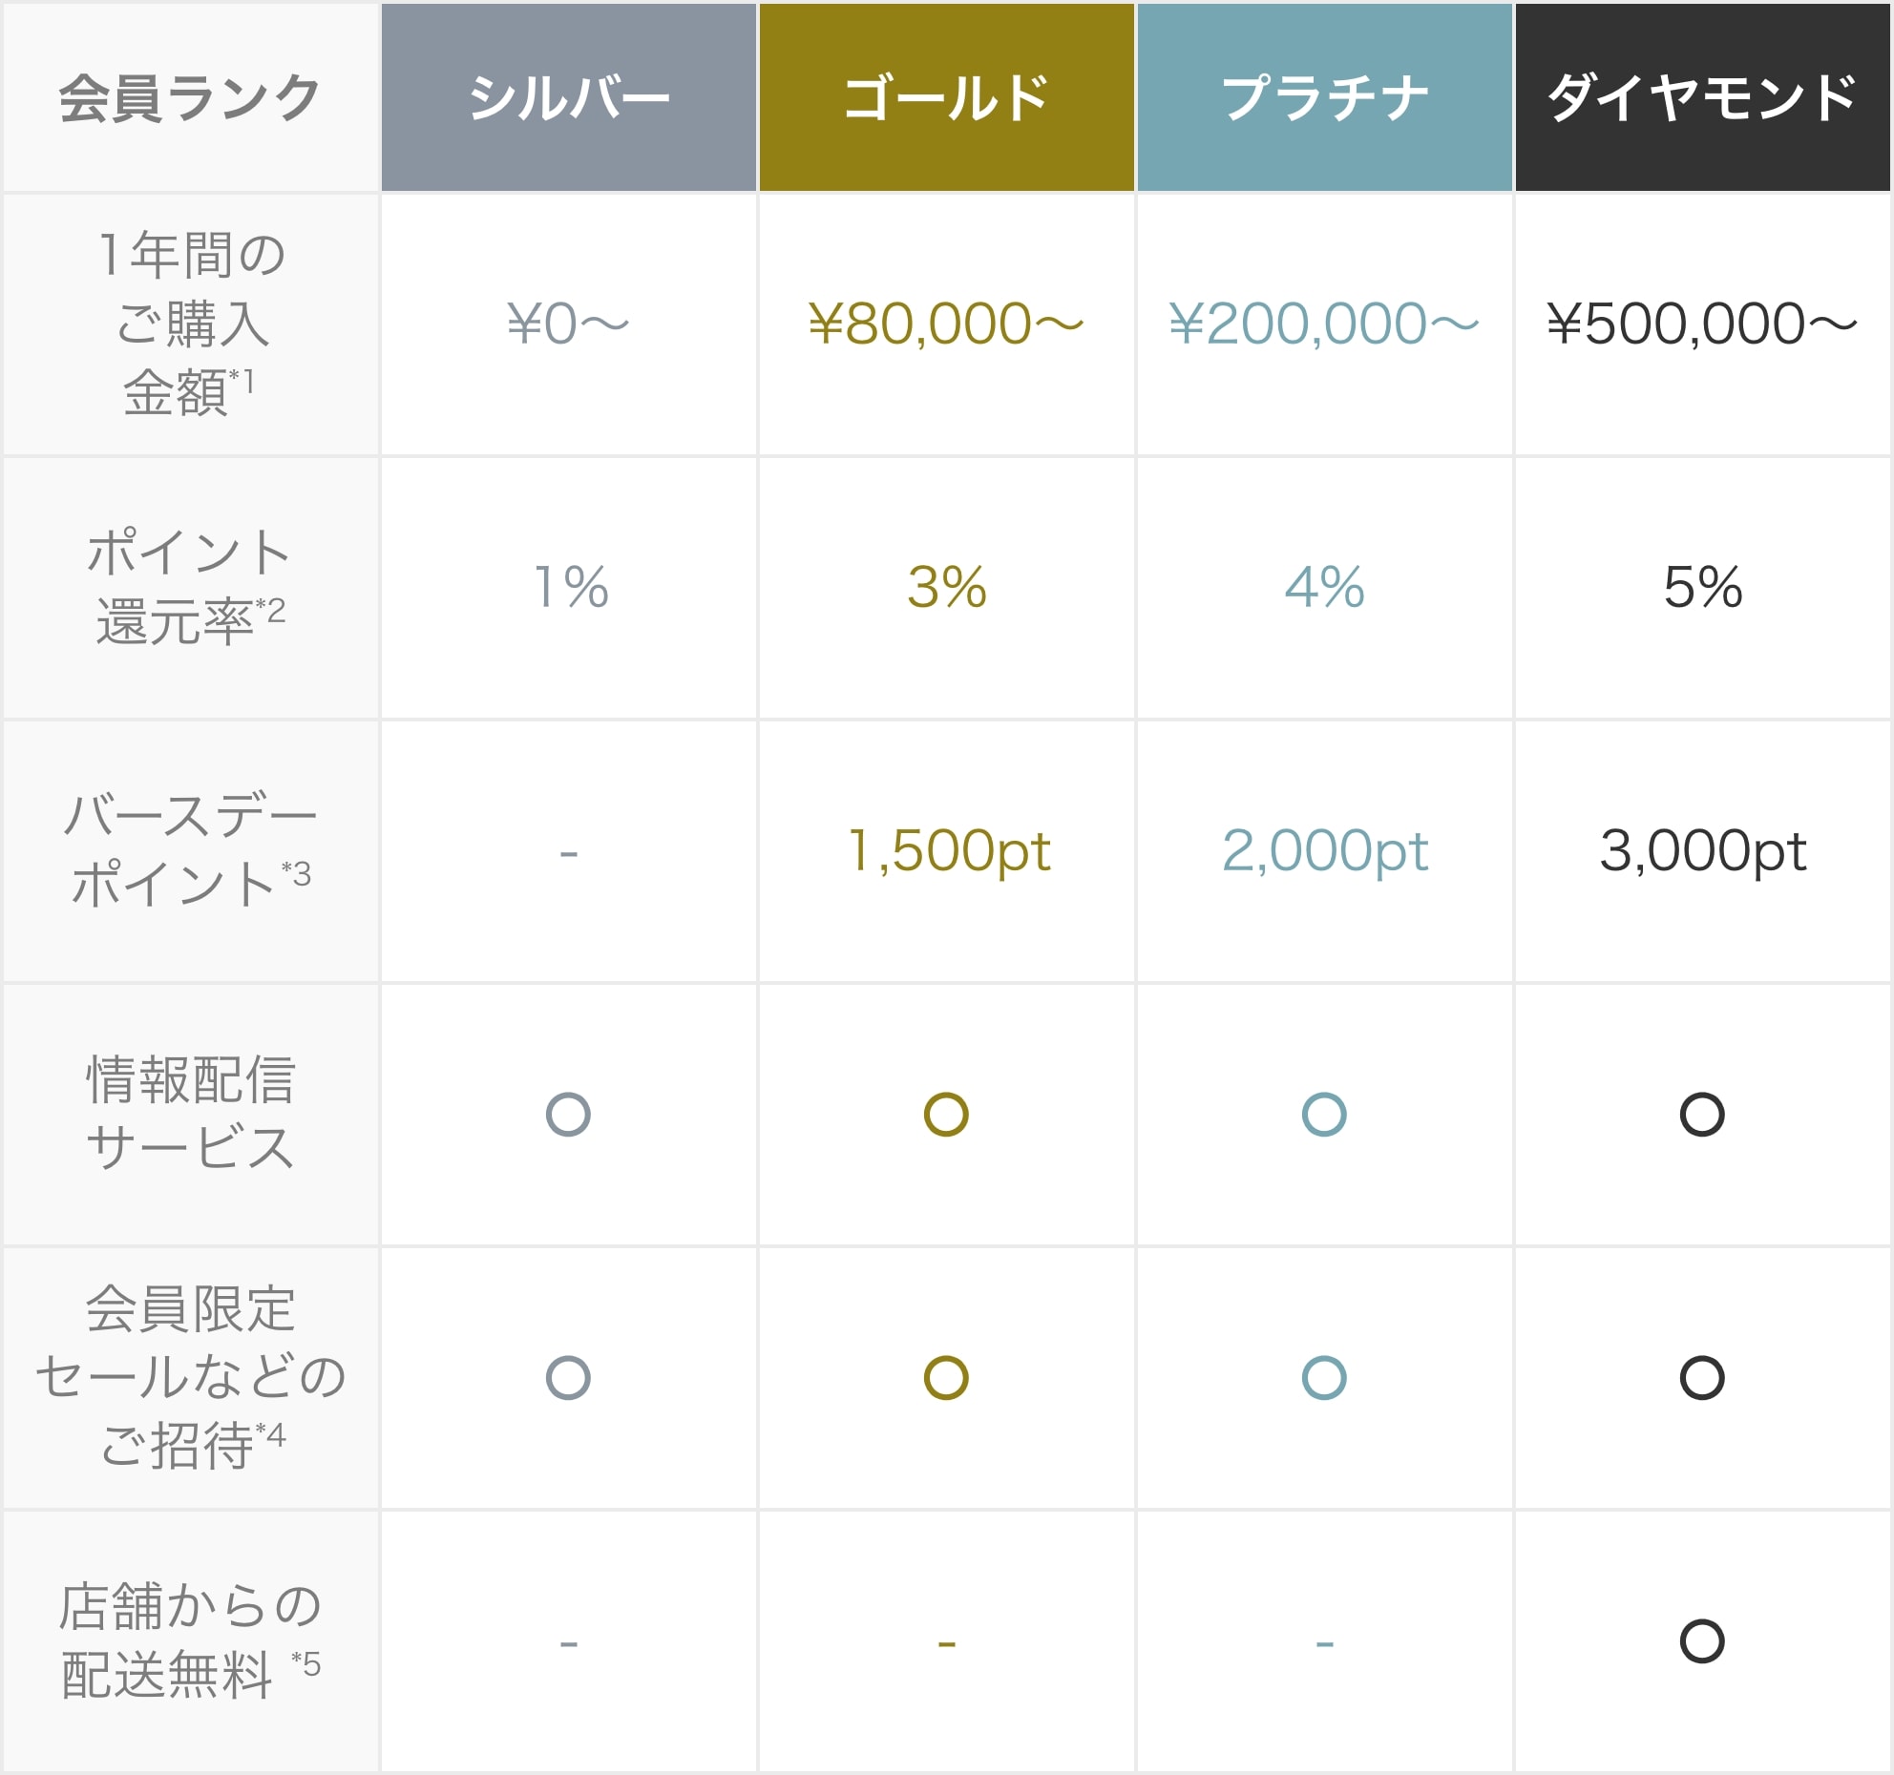Click the Silver circle in 情報配信サービス row

(x=568, y=1114)
